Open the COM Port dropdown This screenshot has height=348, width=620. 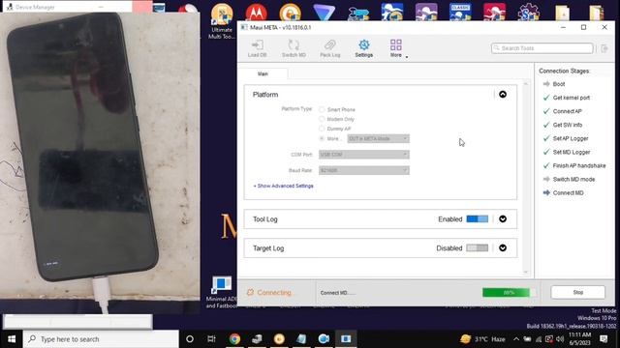[364, 155]
